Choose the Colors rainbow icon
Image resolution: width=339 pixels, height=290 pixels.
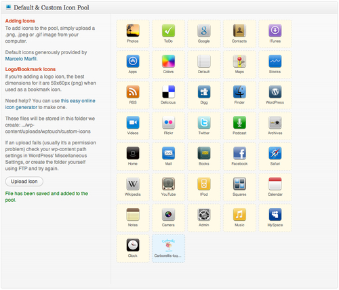(x=168, y=61)
